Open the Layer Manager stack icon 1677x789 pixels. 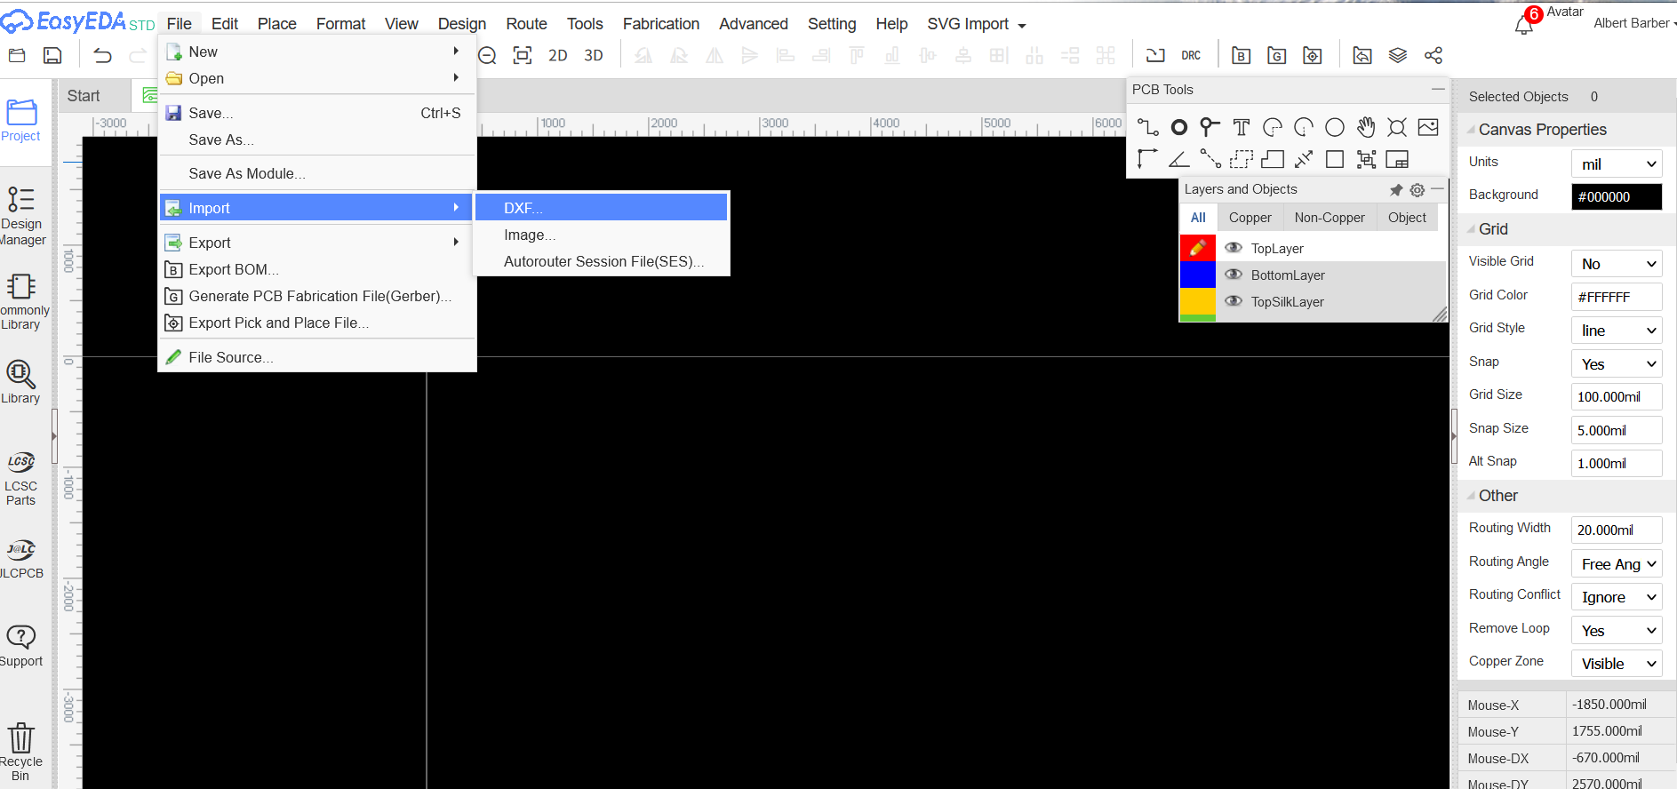coord(1398,55)
